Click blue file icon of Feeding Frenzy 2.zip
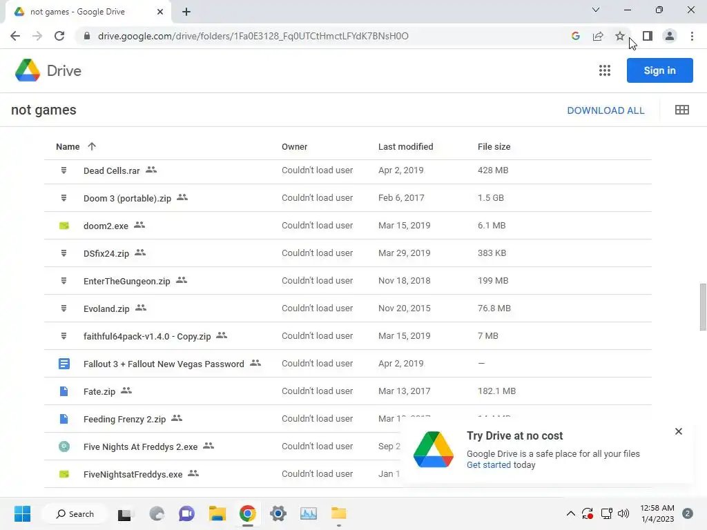Screen dimensions: 707x530 coord(64,419)
